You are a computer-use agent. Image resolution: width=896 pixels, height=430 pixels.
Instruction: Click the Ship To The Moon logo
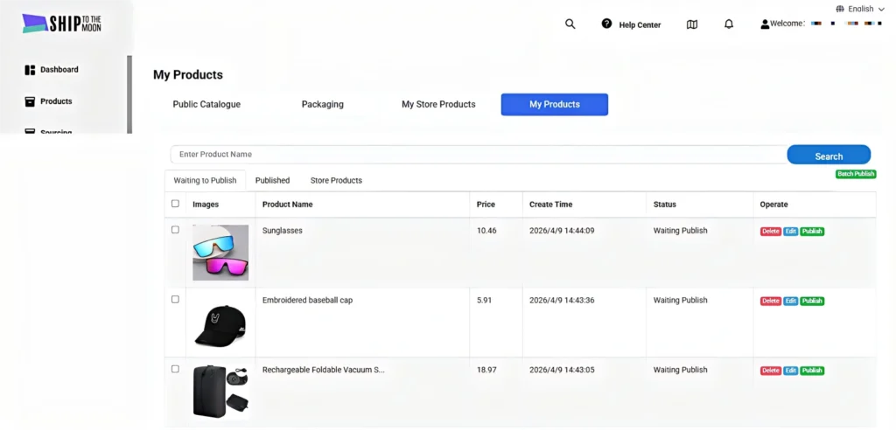[61, 24]
